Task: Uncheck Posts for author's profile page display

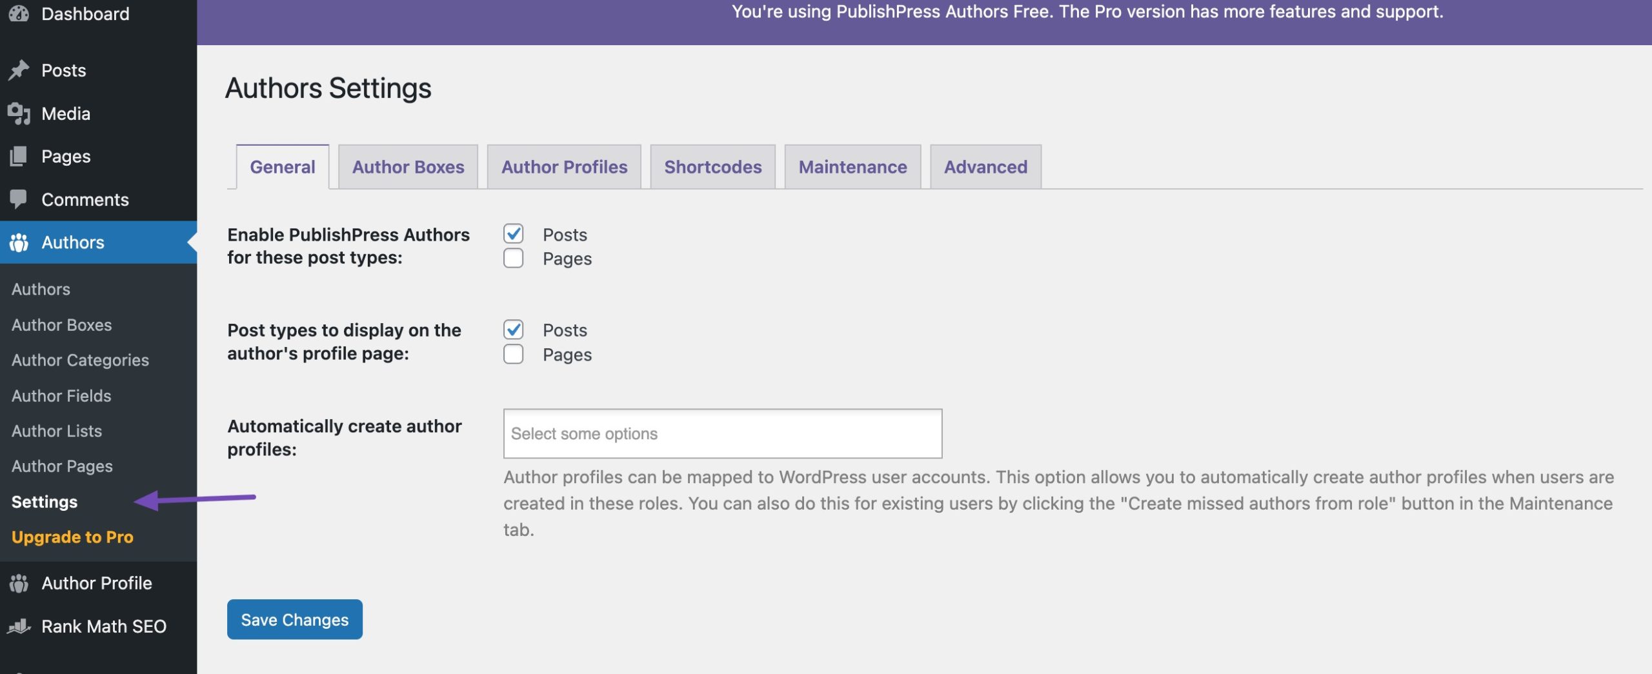Action: 514,330
